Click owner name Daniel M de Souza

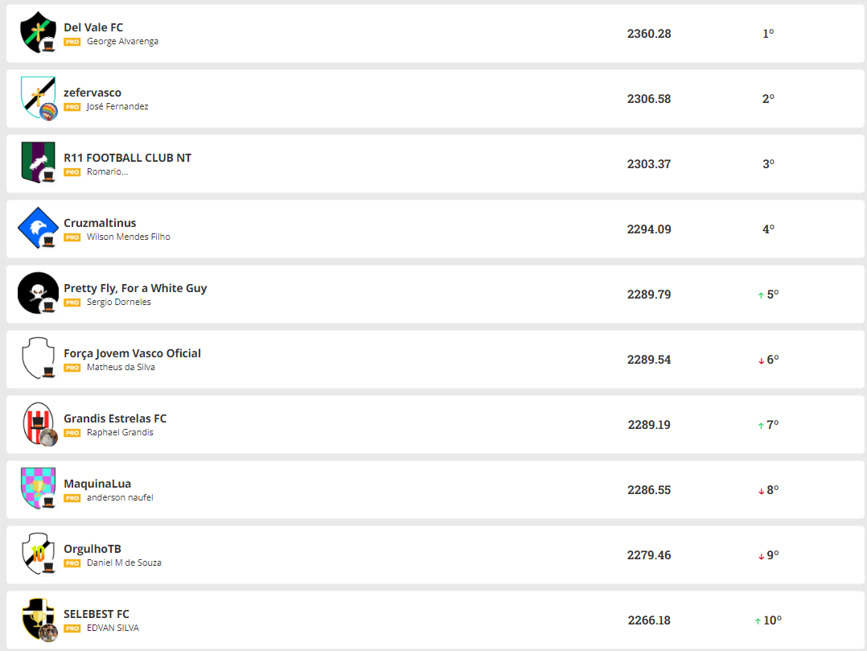[x=124, y=562]
